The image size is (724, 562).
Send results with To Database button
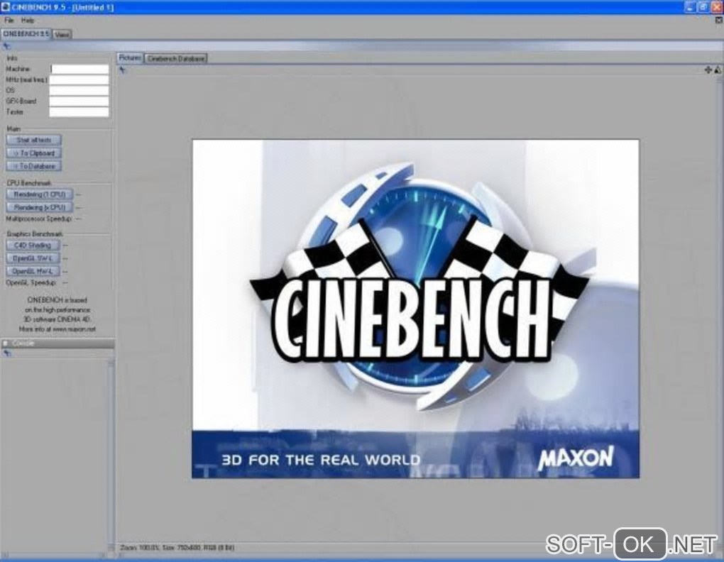point(33,165)
